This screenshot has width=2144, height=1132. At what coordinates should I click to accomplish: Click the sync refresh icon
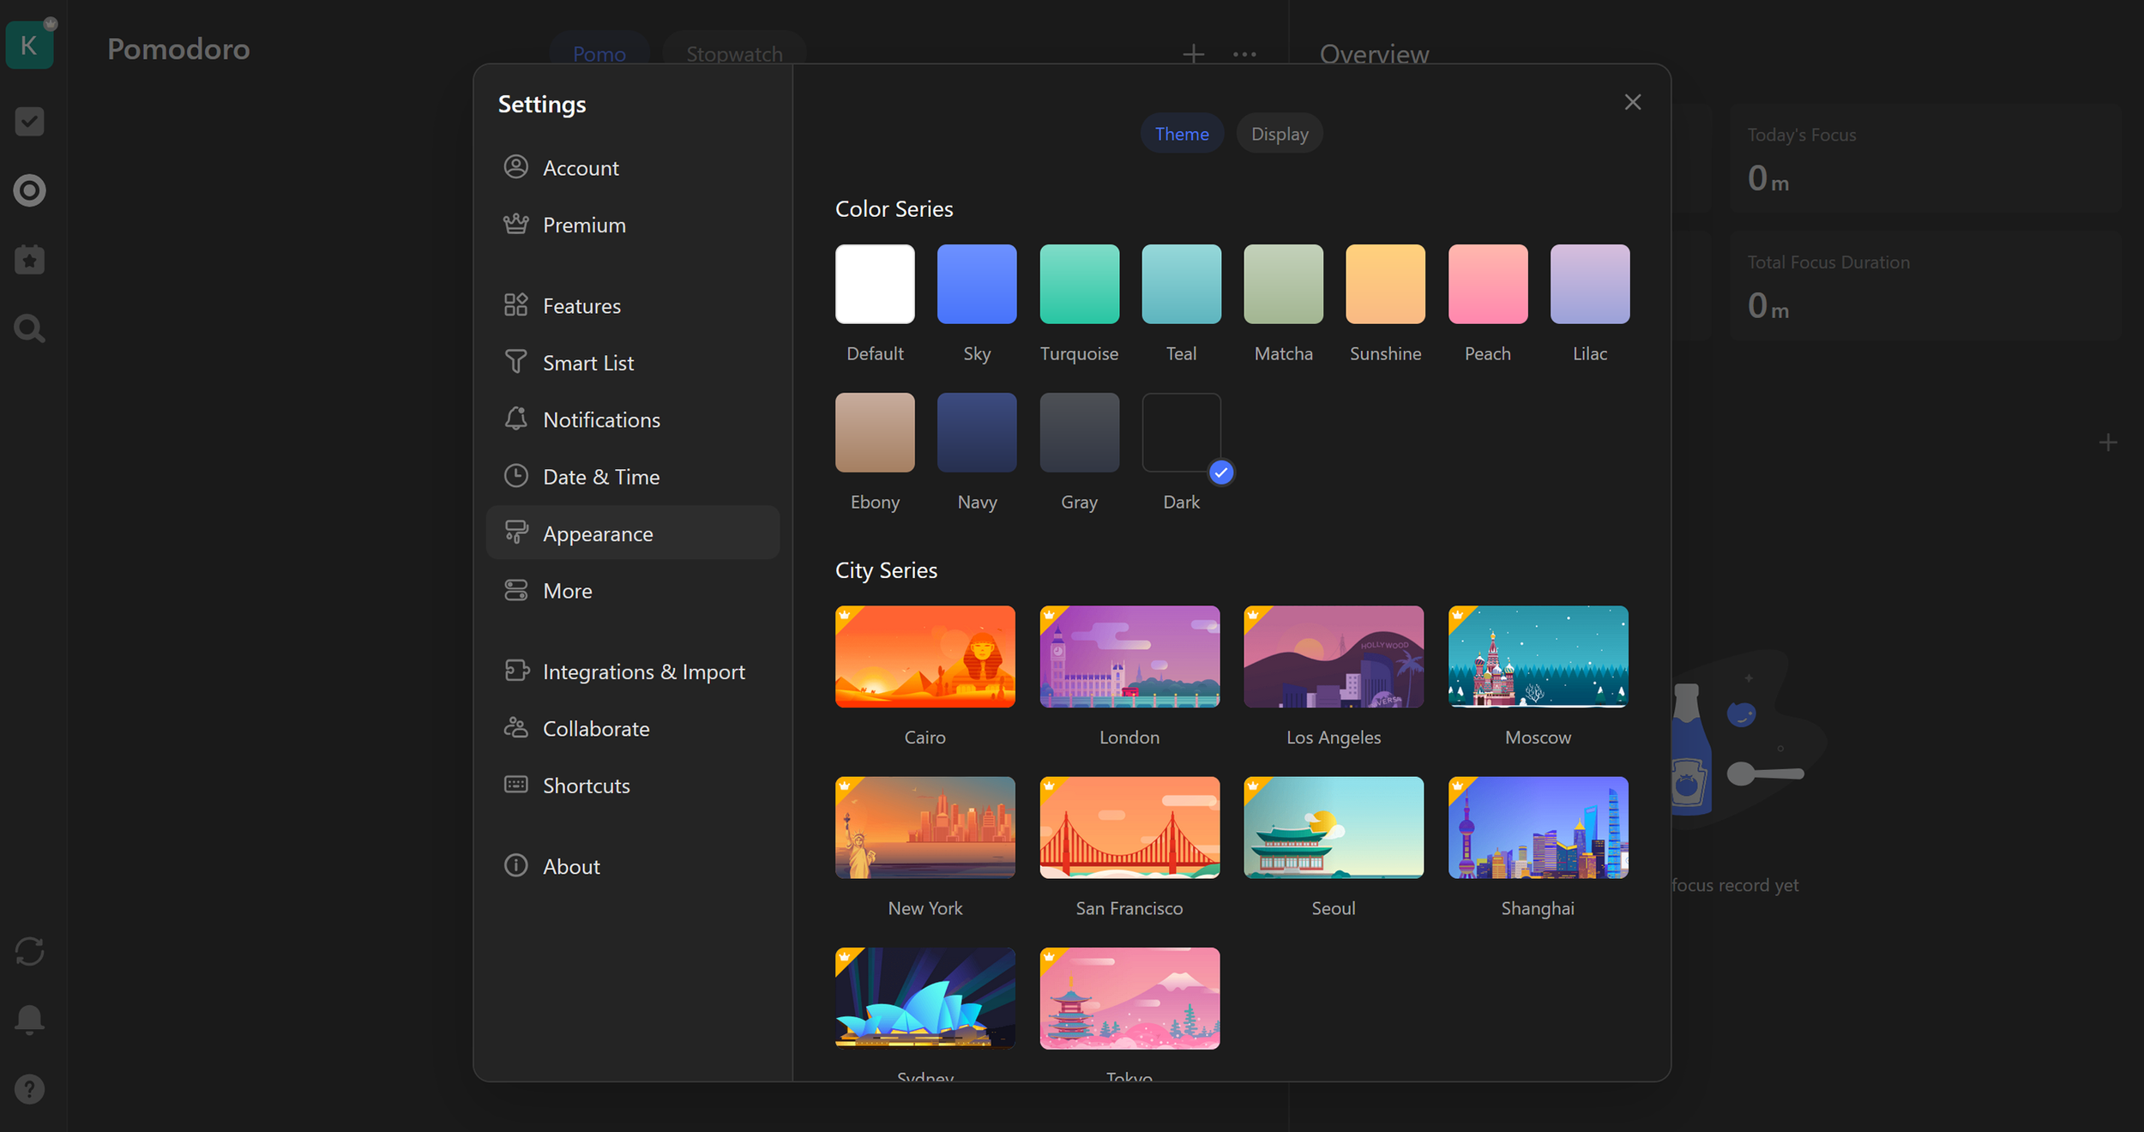point(29,951)
